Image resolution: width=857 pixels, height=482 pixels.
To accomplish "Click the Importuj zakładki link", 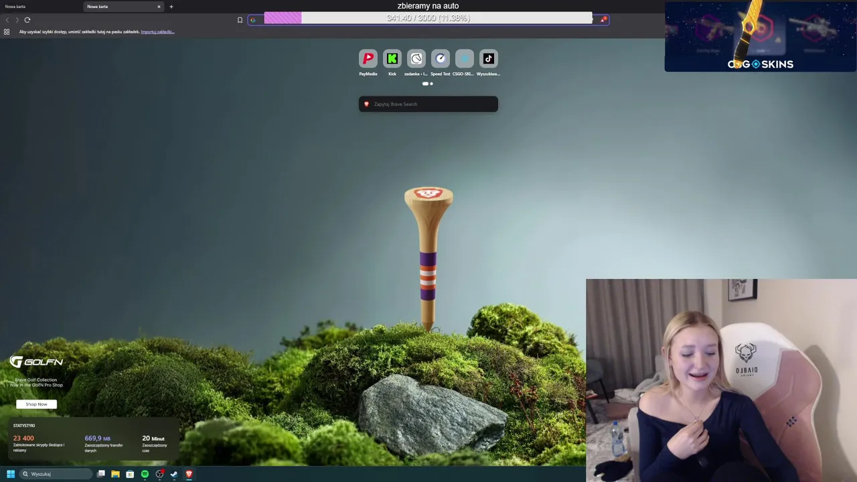I will pos(157,31).
